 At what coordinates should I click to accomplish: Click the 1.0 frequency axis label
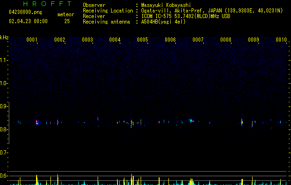pos(4,83)
